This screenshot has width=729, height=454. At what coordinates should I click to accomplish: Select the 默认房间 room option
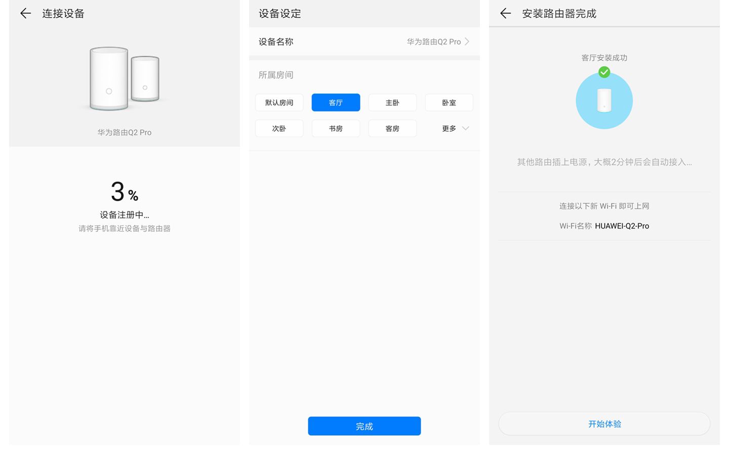tap(279, 102)
